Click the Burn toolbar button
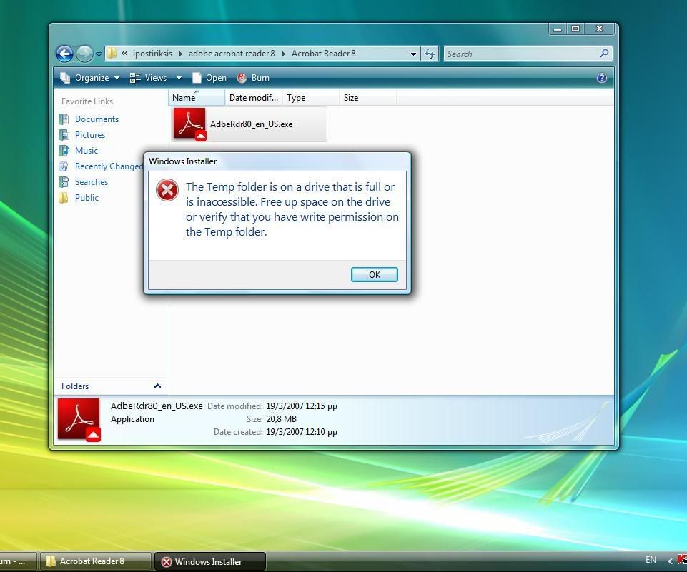687x572 pixels. (x=253, y=78)
